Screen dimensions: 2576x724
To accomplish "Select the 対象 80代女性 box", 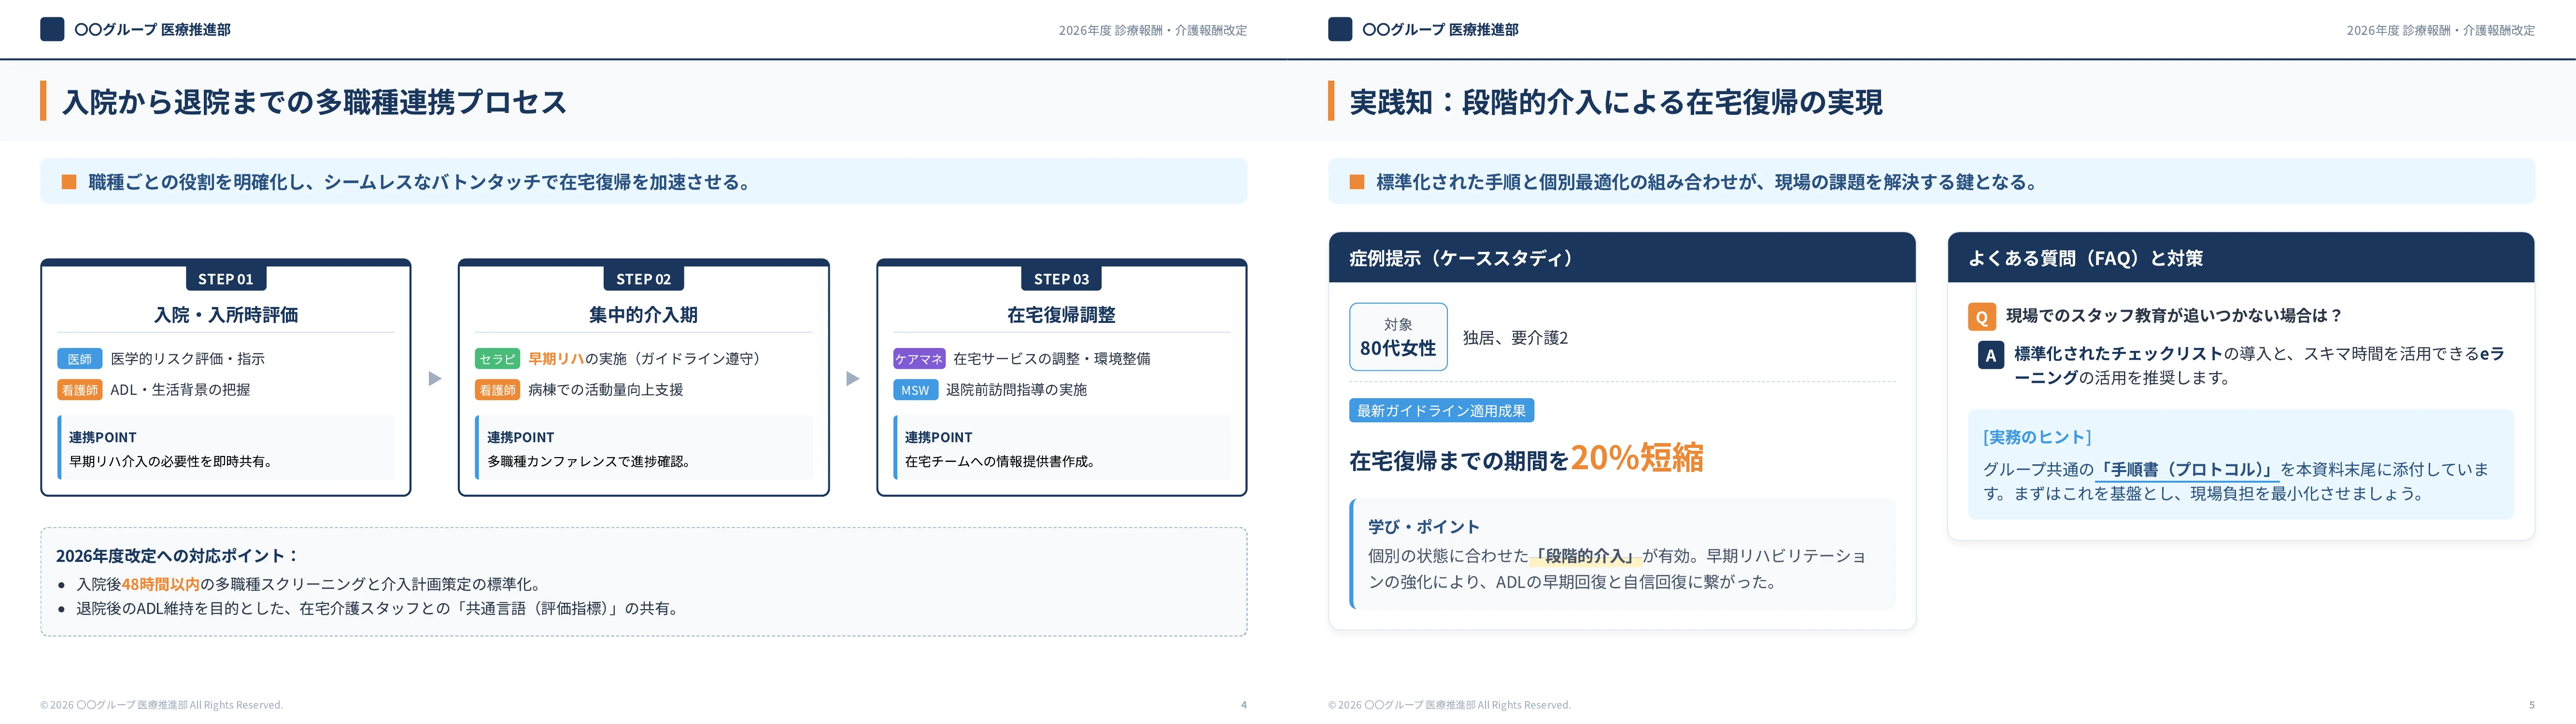I will 1398,337.
